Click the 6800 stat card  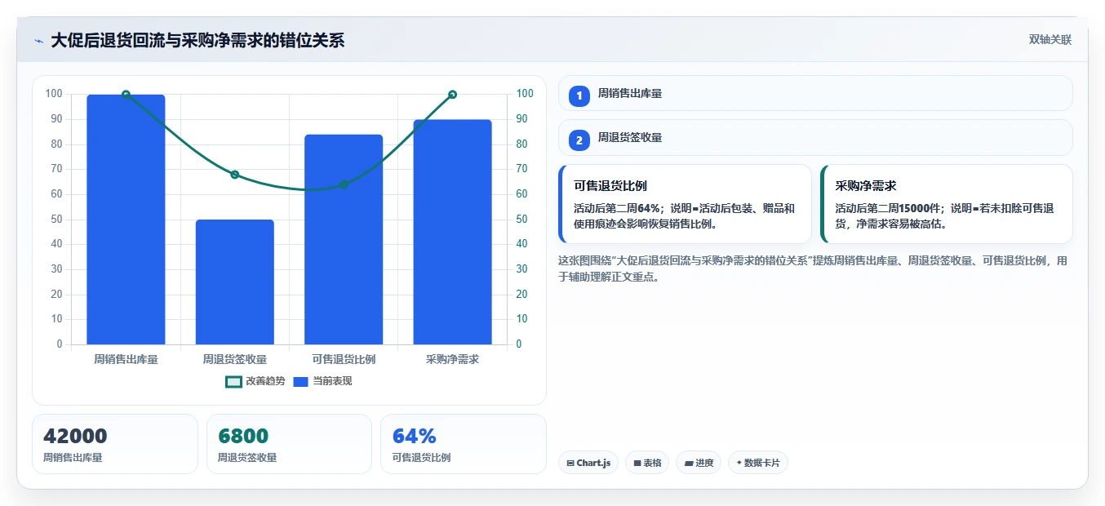tap(289, 444)
